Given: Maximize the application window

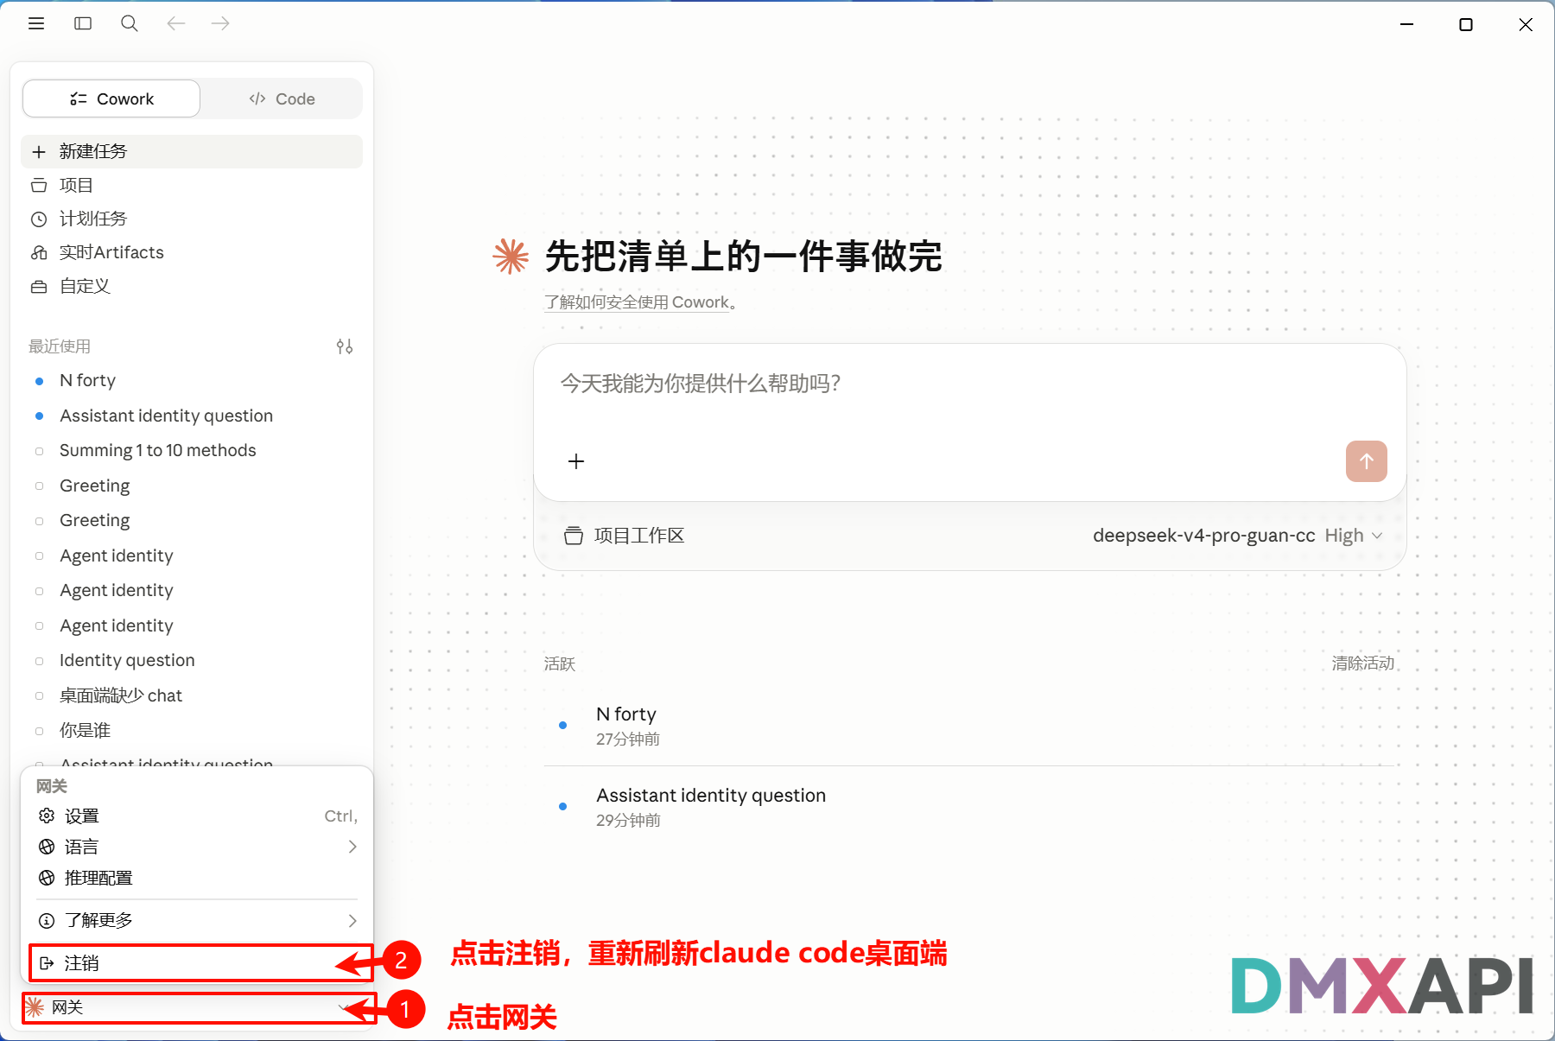Looking at the screenshot, I should click(x=1466, y=24).
